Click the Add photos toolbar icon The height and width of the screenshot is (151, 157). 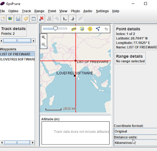pos(10,19)
